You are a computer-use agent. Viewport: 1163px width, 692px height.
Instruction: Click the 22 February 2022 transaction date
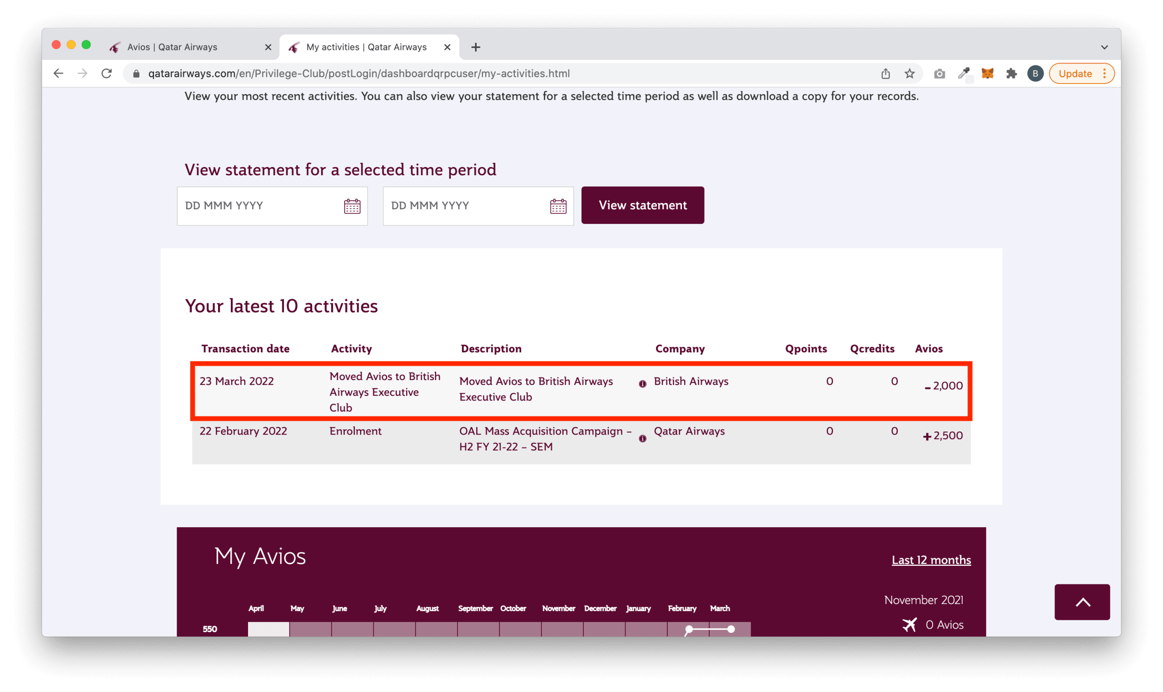tap(243, 431)
